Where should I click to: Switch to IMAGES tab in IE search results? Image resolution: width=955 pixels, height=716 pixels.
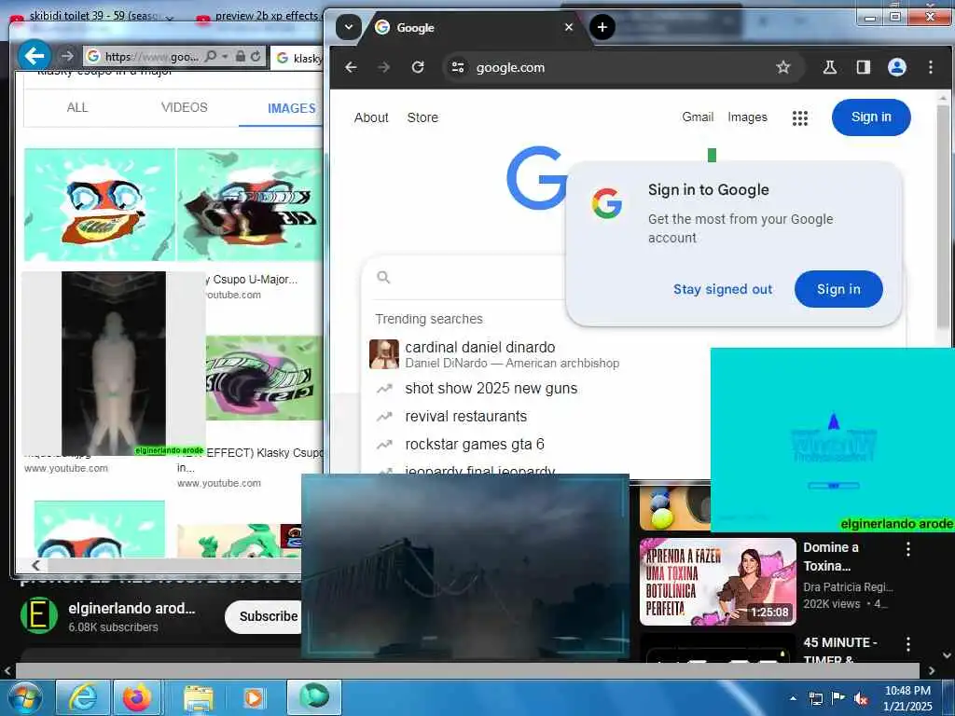coord(291,108)
